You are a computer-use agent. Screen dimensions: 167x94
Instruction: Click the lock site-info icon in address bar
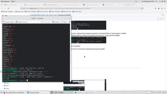(24, 8)
